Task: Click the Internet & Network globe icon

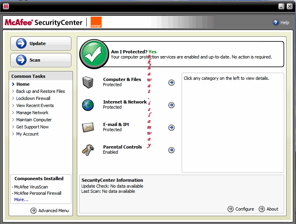Action: point(87,105)
